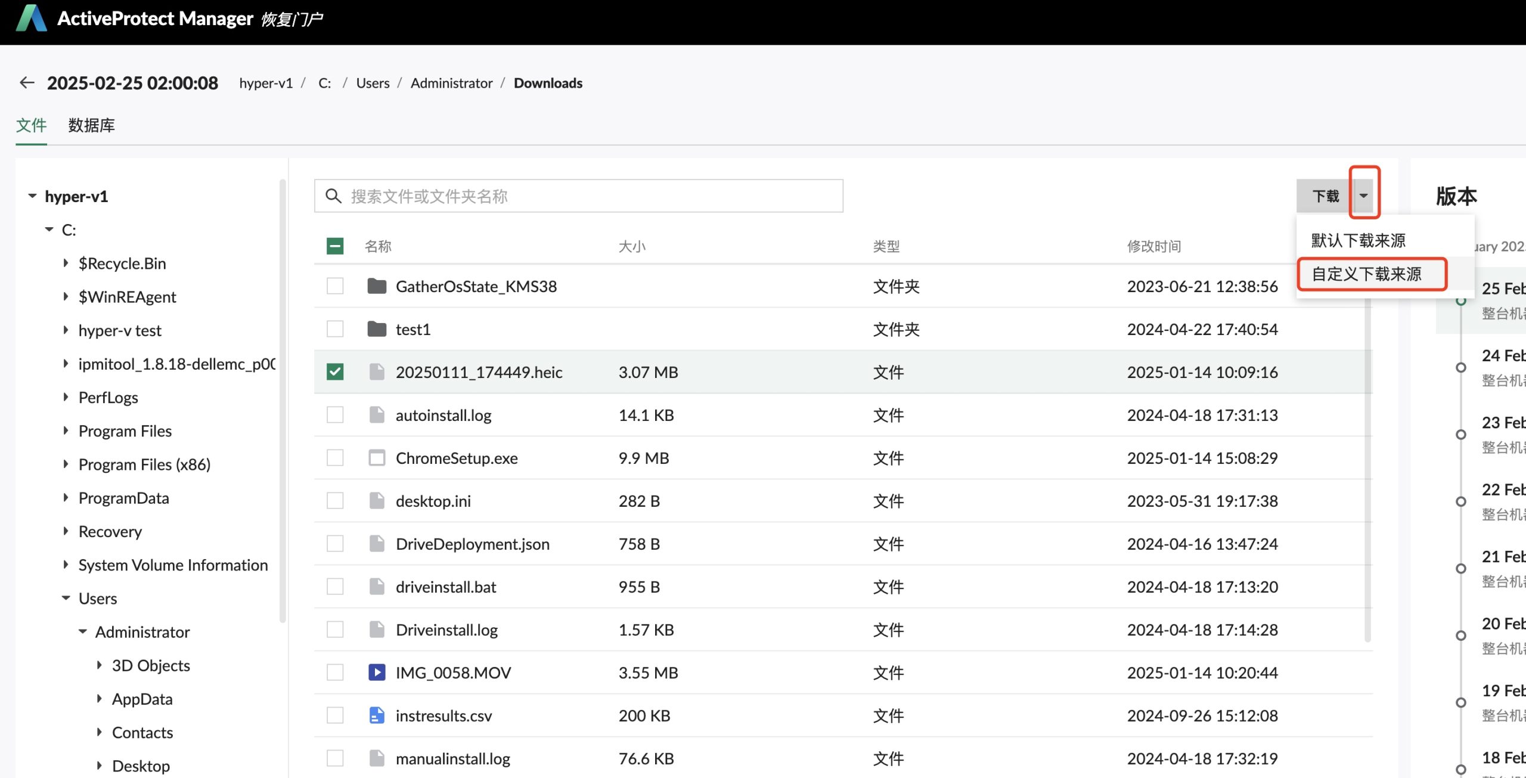Collapse the C: drive node

[49, 230]
